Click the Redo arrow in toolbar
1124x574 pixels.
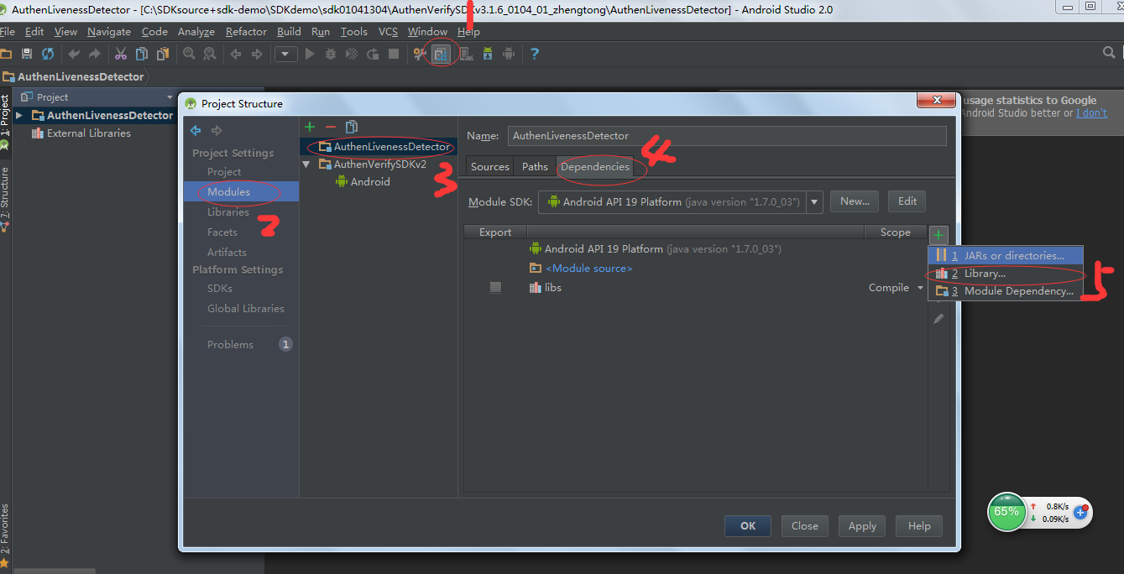(94, 54)
